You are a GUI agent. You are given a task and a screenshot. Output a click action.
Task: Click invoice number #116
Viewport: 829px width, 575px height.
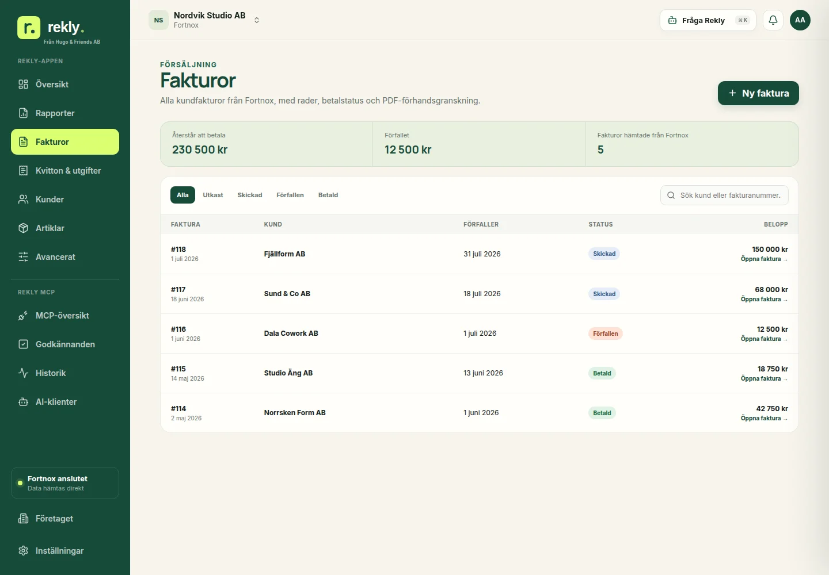[x=178, y=329]
